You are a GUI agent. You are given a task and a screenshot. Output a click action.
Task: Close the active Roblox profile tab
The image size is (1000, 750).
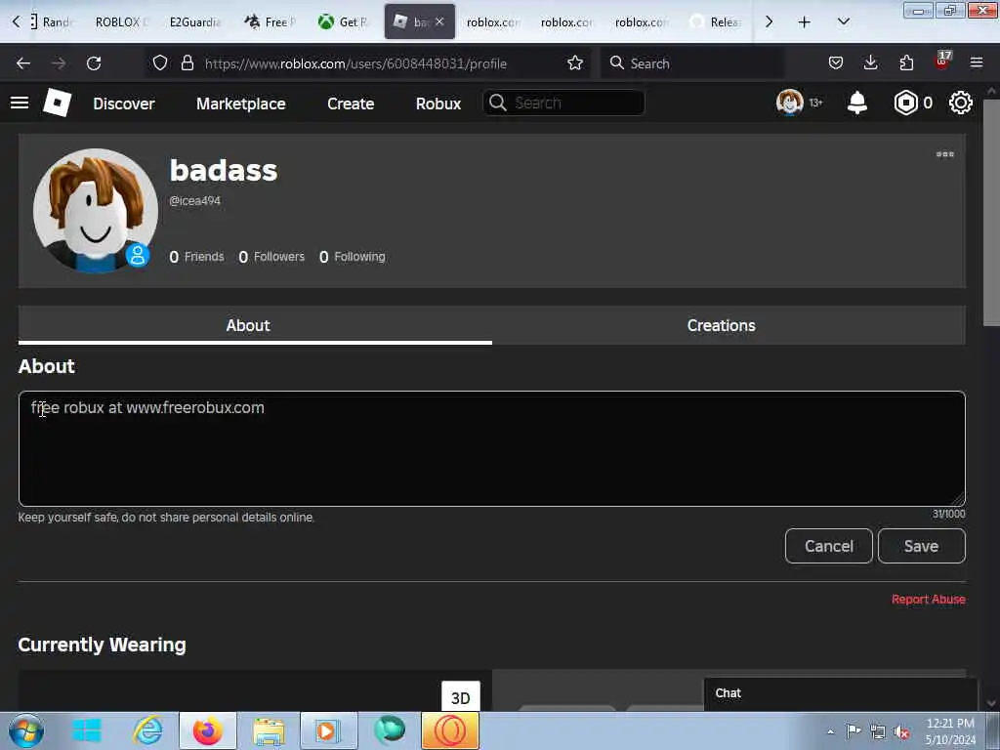(439, 21)
